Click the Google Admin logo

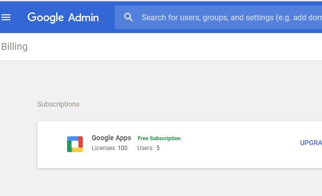tap(63, 17)
